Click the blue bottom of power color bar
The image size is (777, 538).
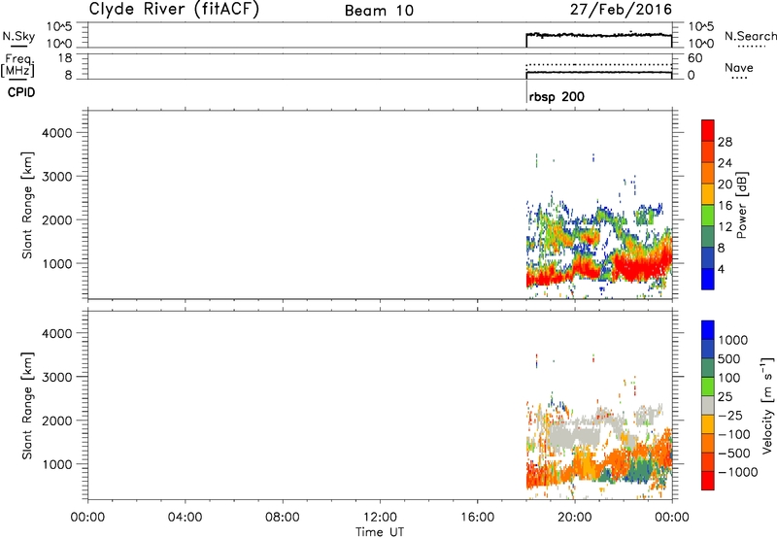coord(708,282)
